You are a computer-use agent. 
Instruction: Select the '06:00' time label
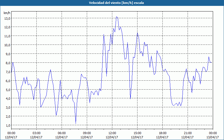pos(62,133)
